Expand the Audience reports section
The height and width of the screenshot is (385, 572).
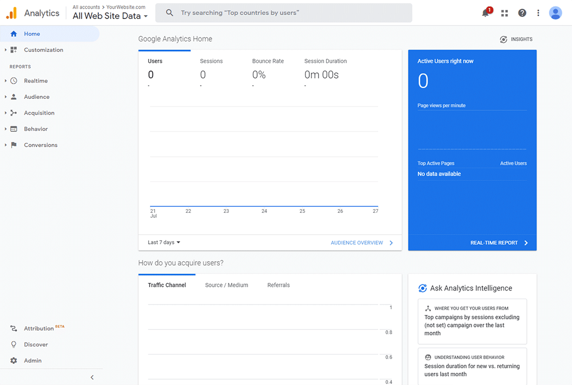click(5, 97)
